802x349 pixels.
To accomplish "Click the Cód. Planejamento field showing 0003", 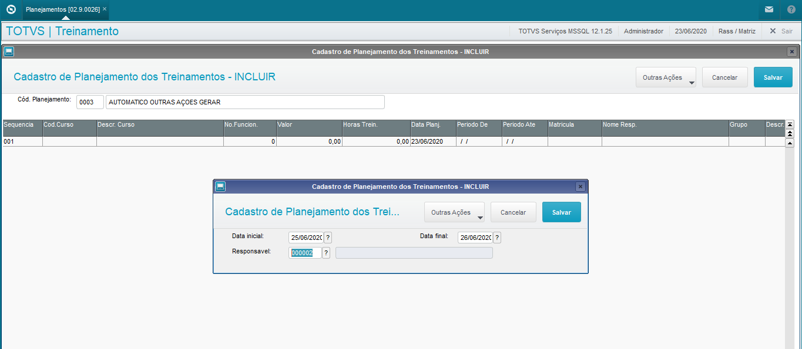I will click(90, 102).
